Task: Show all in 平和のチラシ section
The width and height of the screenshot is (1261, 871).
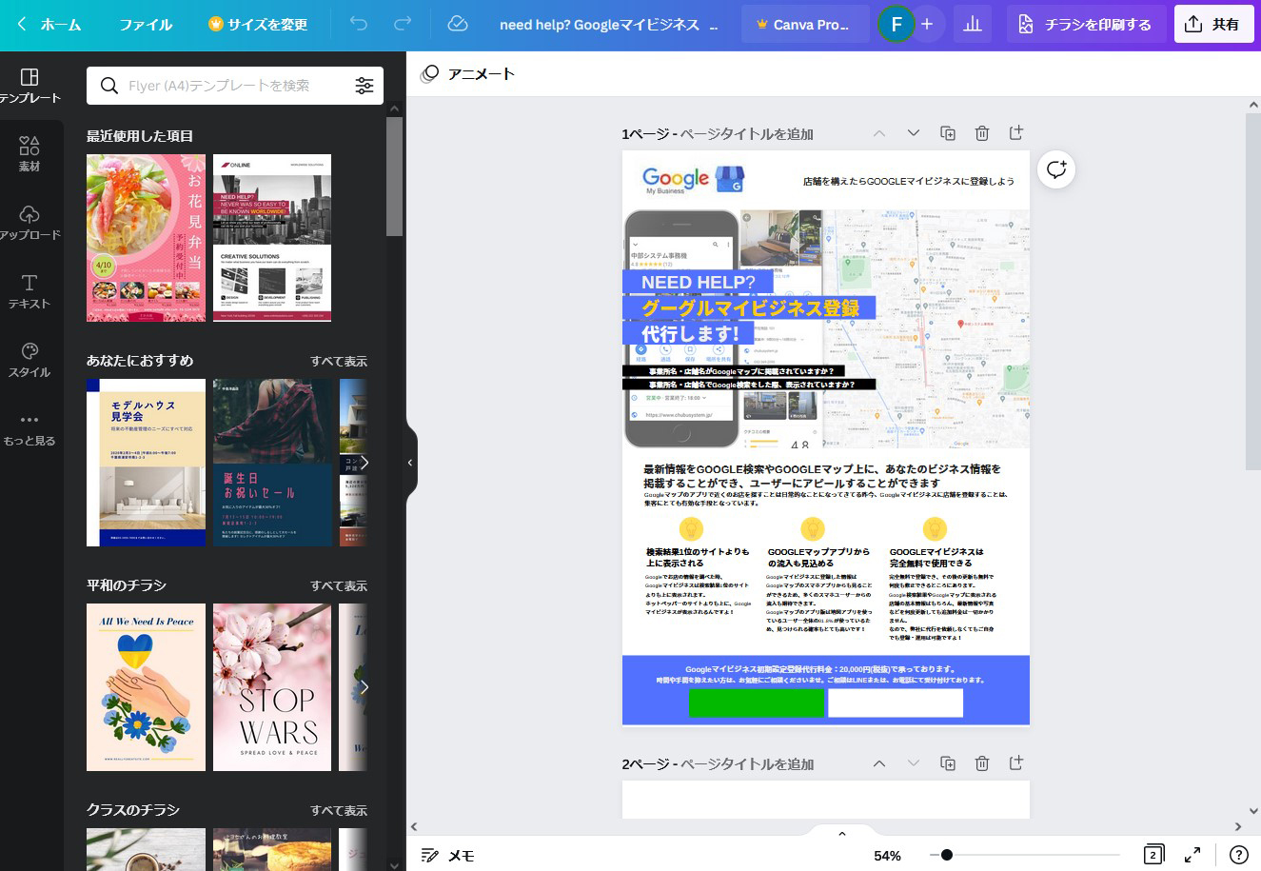Action: (339, 586)
